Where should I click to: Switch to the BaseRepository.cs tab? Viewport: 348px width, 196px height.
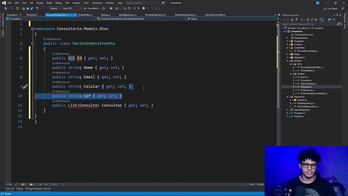click(128, 15)
